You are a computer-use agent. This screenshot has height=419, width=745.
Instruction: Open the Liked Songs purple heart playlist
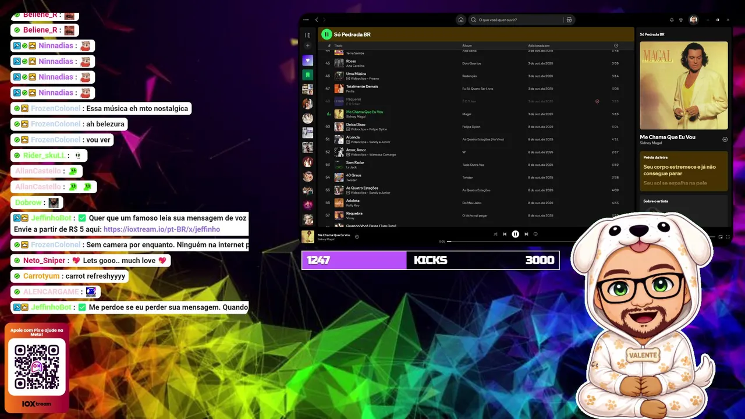pos(308,61)
